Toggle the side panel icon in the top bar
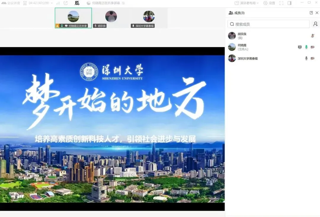Screen dimensions: 320x217 pos(289,3)
